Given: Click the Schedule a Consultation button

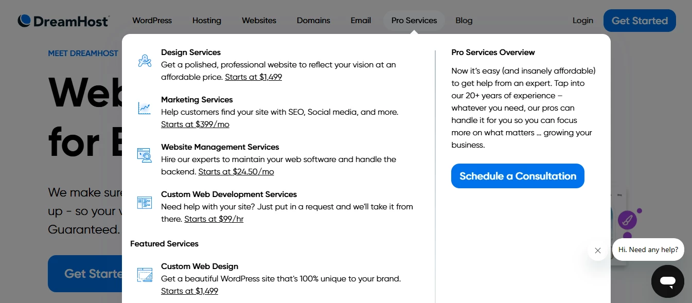Looking at the screenshot, I should click(518, 176).
